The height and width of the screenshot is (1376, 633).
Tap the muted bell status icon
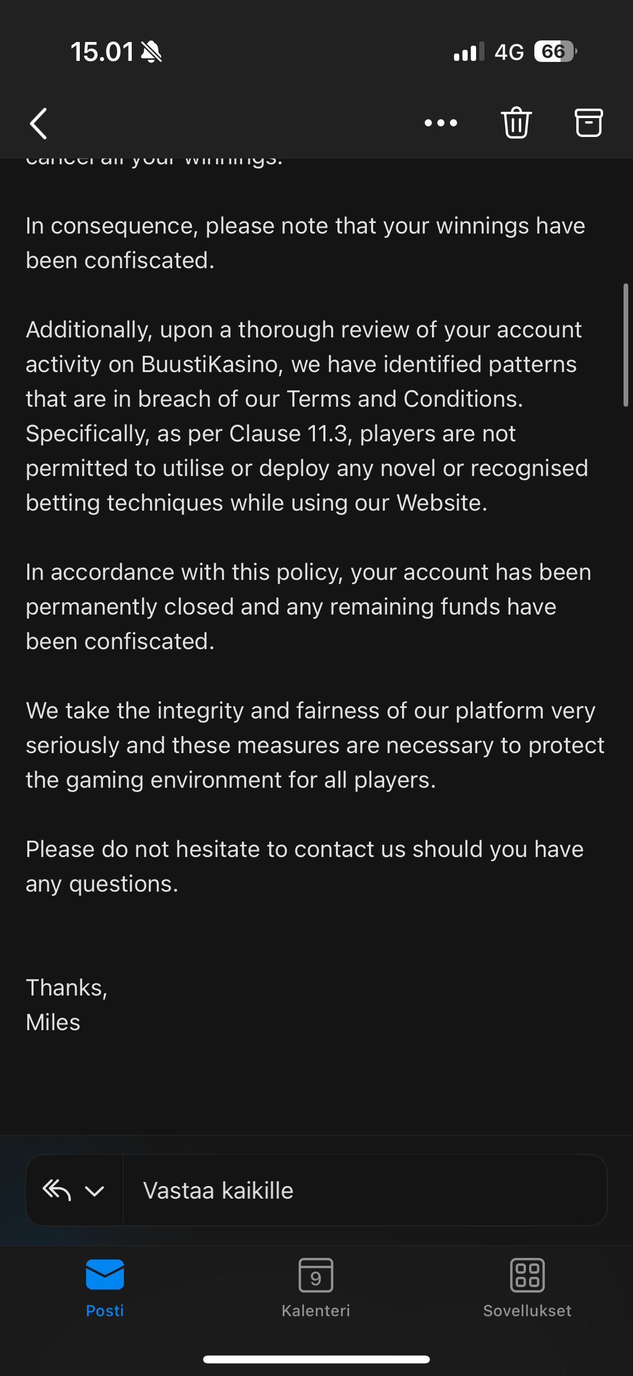151,52
